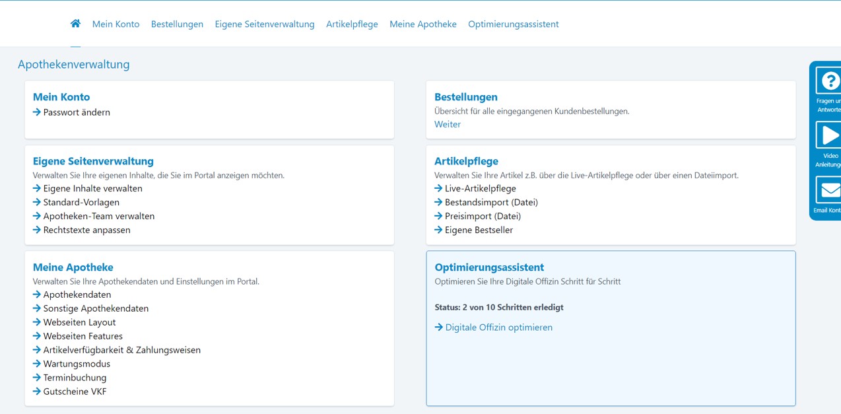Click the arrow icon beside Webseiten Layout
This screenshot has height=414, width=841.
tap(37, 322)
